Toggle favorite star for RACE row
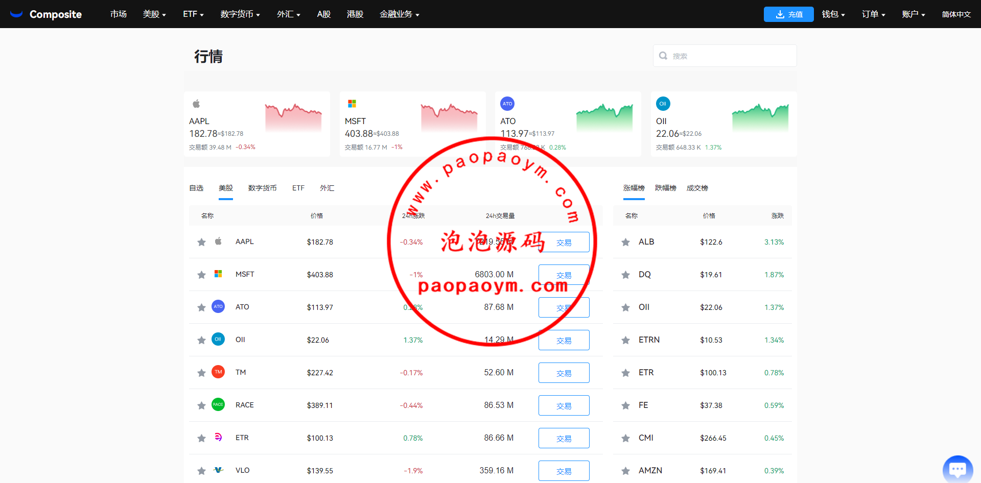Viewport: 981px width, 483px height. [201, 405]
